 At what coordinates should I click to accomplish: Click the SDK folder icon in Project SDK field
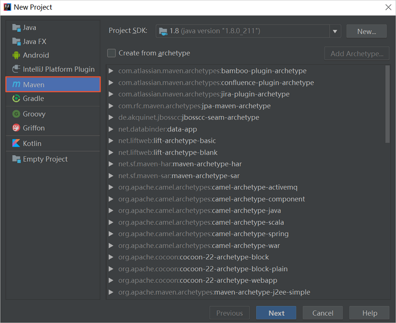click(x=163, y=31)
